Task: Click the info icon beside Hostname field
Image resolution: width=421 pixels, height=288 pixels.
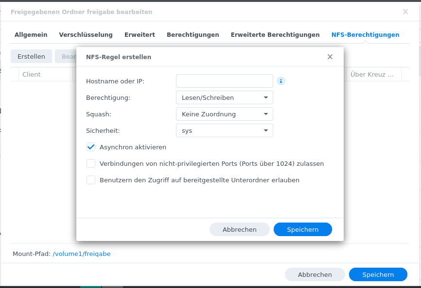Action: [x=281, y=81]
